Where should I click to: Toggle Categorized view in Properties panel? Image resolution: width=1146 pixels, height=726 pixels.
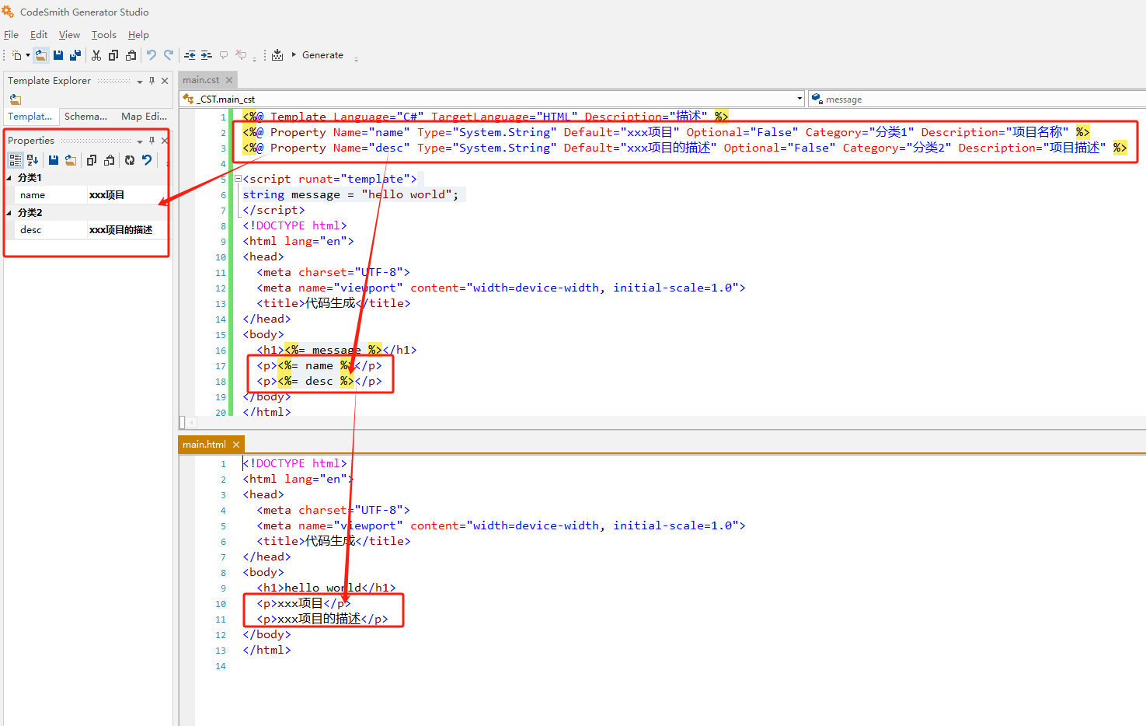coord(16,160)
